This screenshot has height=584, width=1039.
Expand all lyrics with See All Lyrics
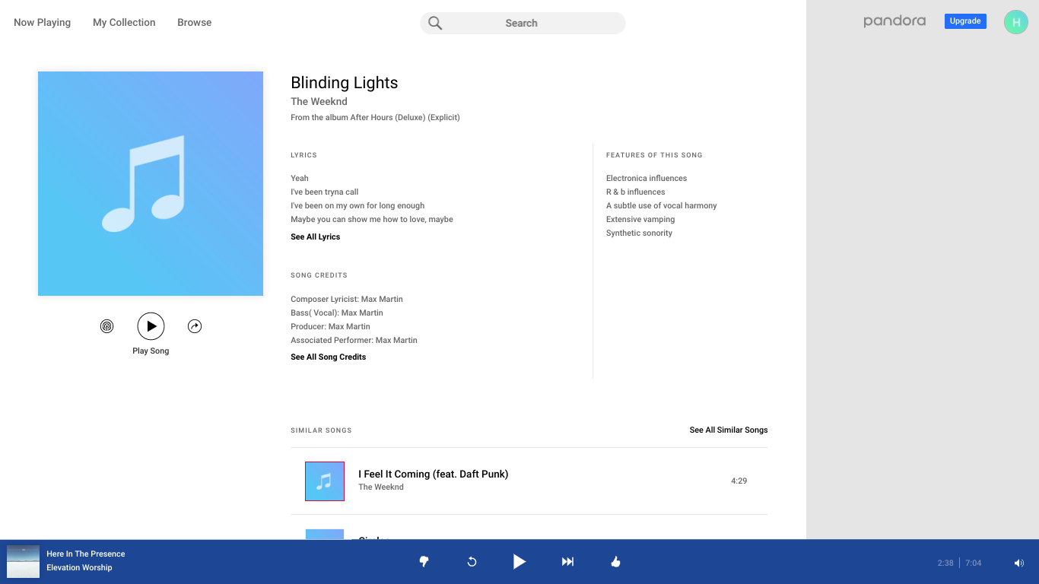coord(315,236)
